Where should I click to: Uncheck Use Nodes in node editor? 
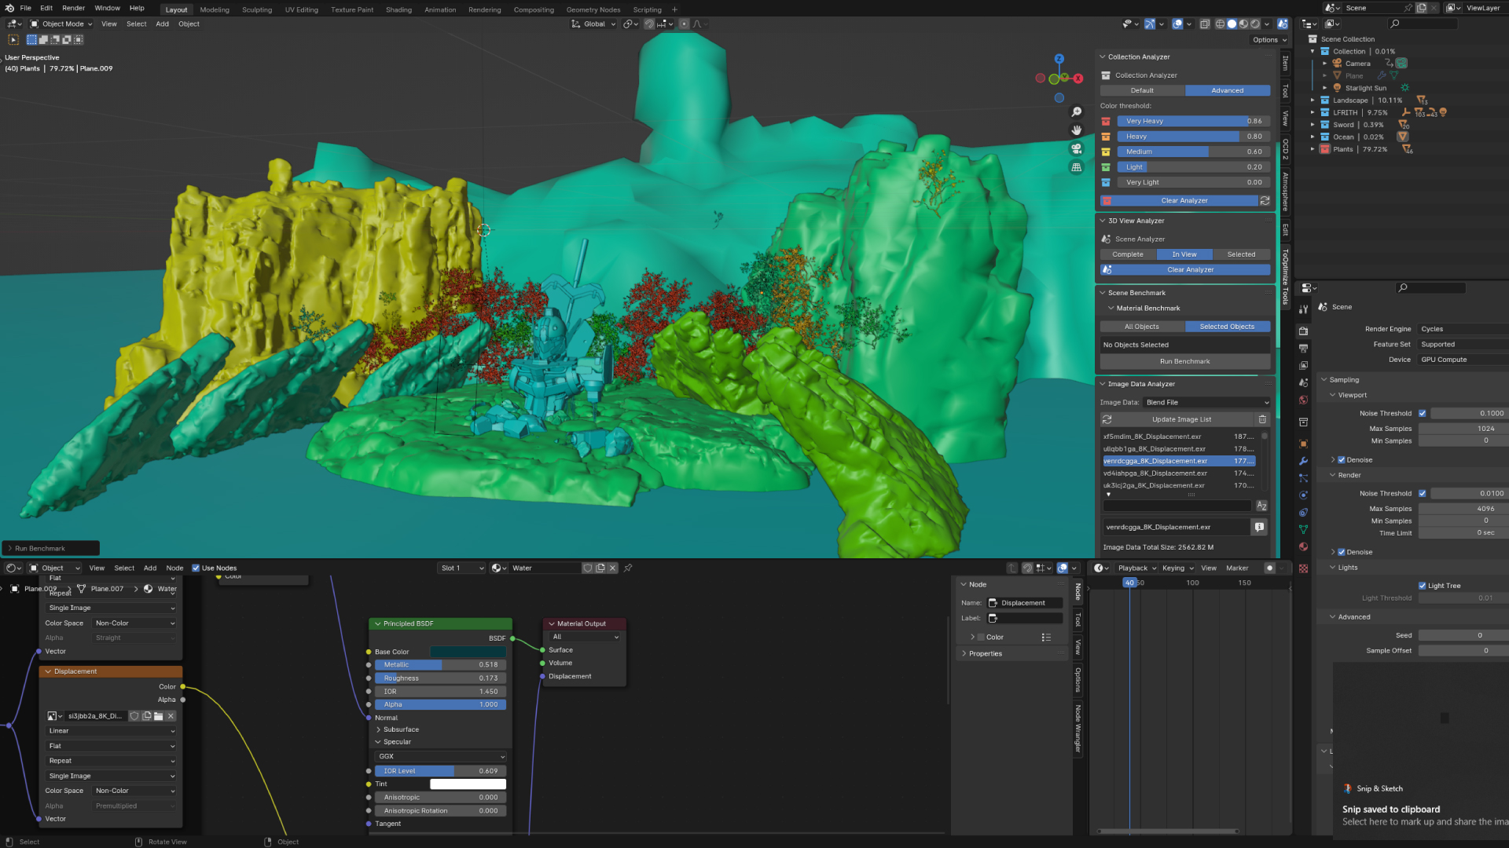(x=196, y=568)
